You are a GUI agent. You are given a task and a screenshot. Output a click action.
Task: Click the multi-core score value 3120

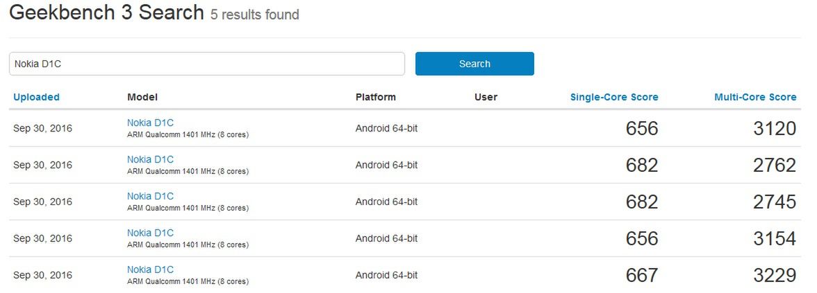coord(775,128)
